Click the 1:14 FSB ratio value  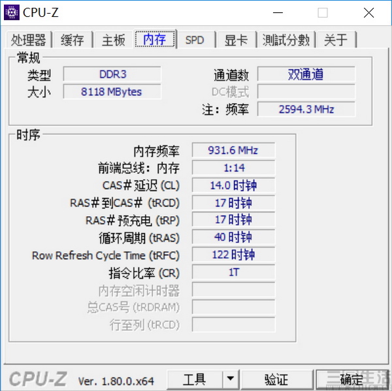[x=233, y=168]
